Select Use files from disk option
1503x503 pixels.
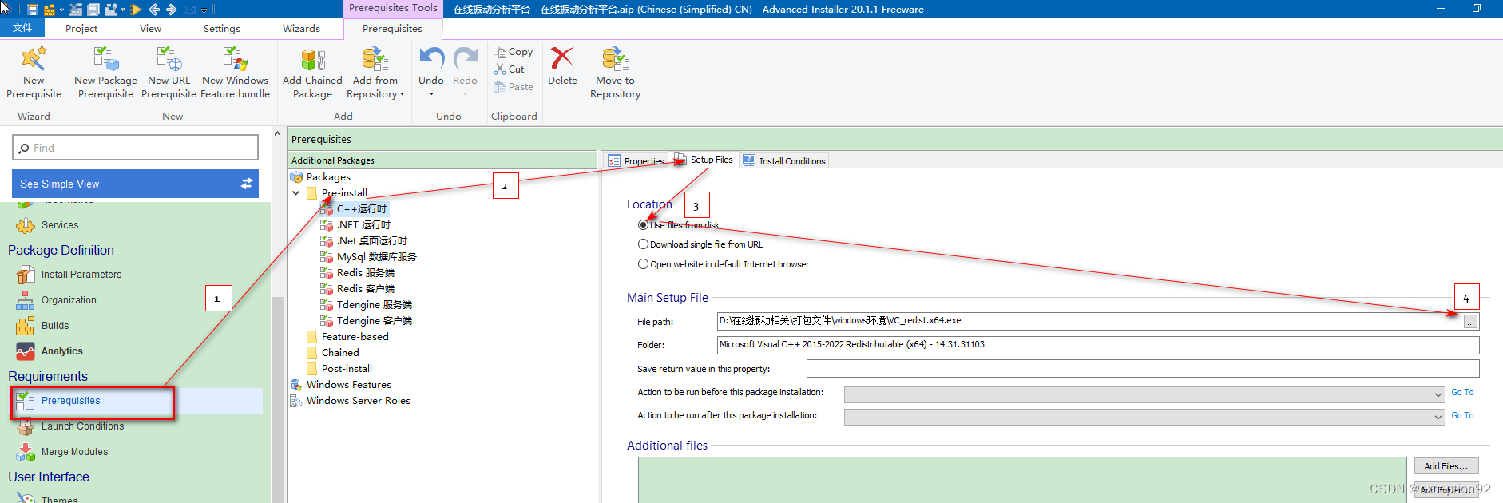643,225
